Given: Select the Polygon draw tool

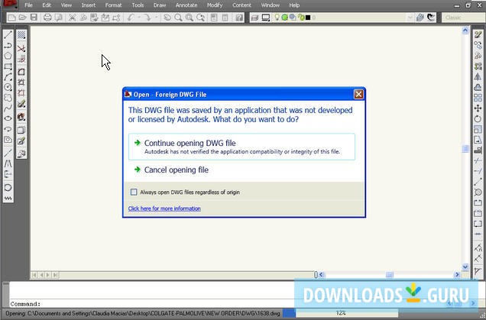Looking at the screenshot, I should (x=8, y=56).
